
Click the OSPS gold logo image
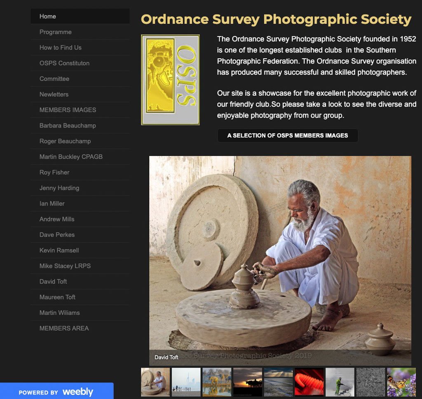click(170, 80)
